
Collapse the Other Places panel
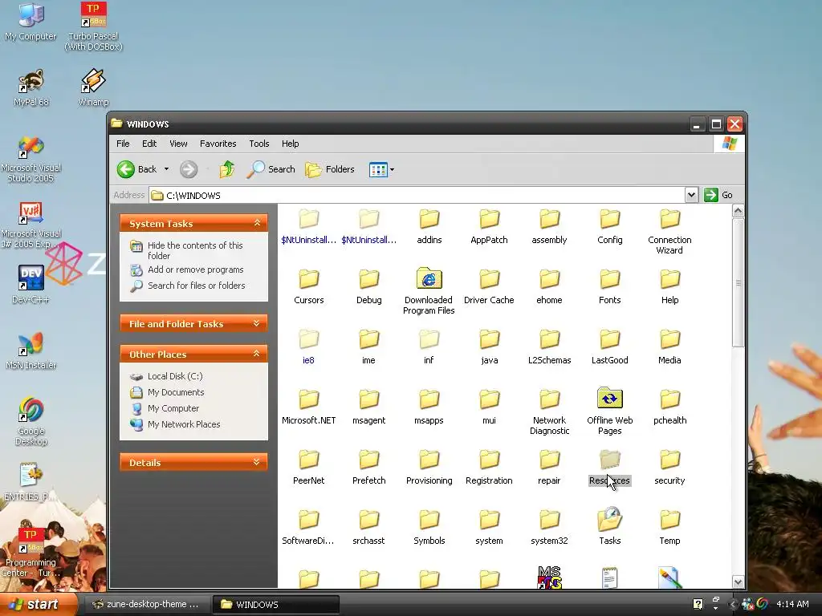[257, 354]
